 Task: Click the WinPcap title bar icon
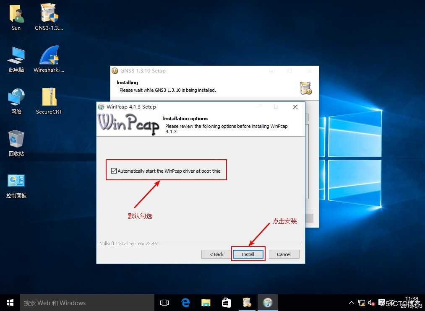[101, 107]
